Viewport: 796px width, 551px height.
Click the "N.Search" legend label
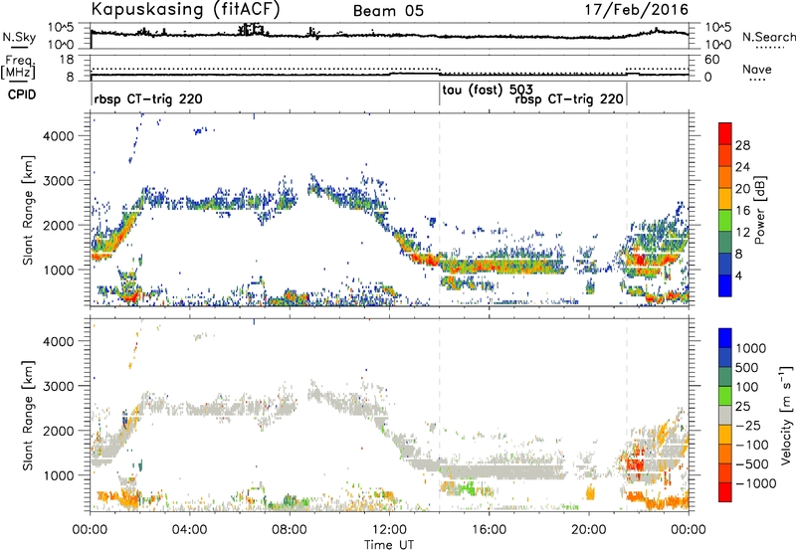768,37
